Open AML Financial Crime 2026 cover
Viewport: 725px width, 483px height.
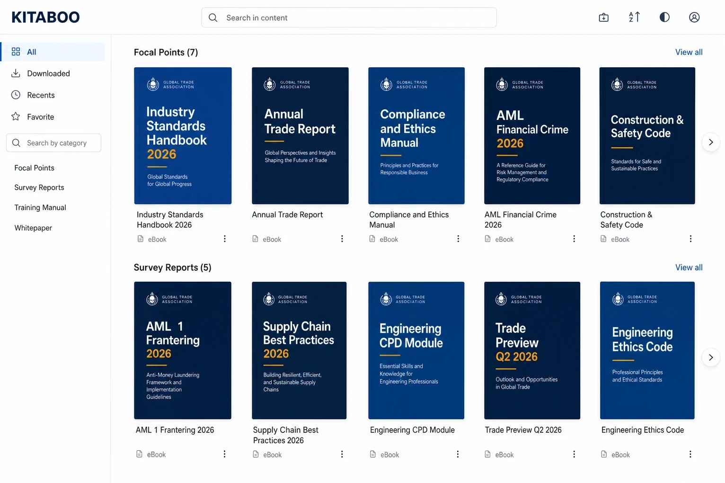(x=532, y=136)
